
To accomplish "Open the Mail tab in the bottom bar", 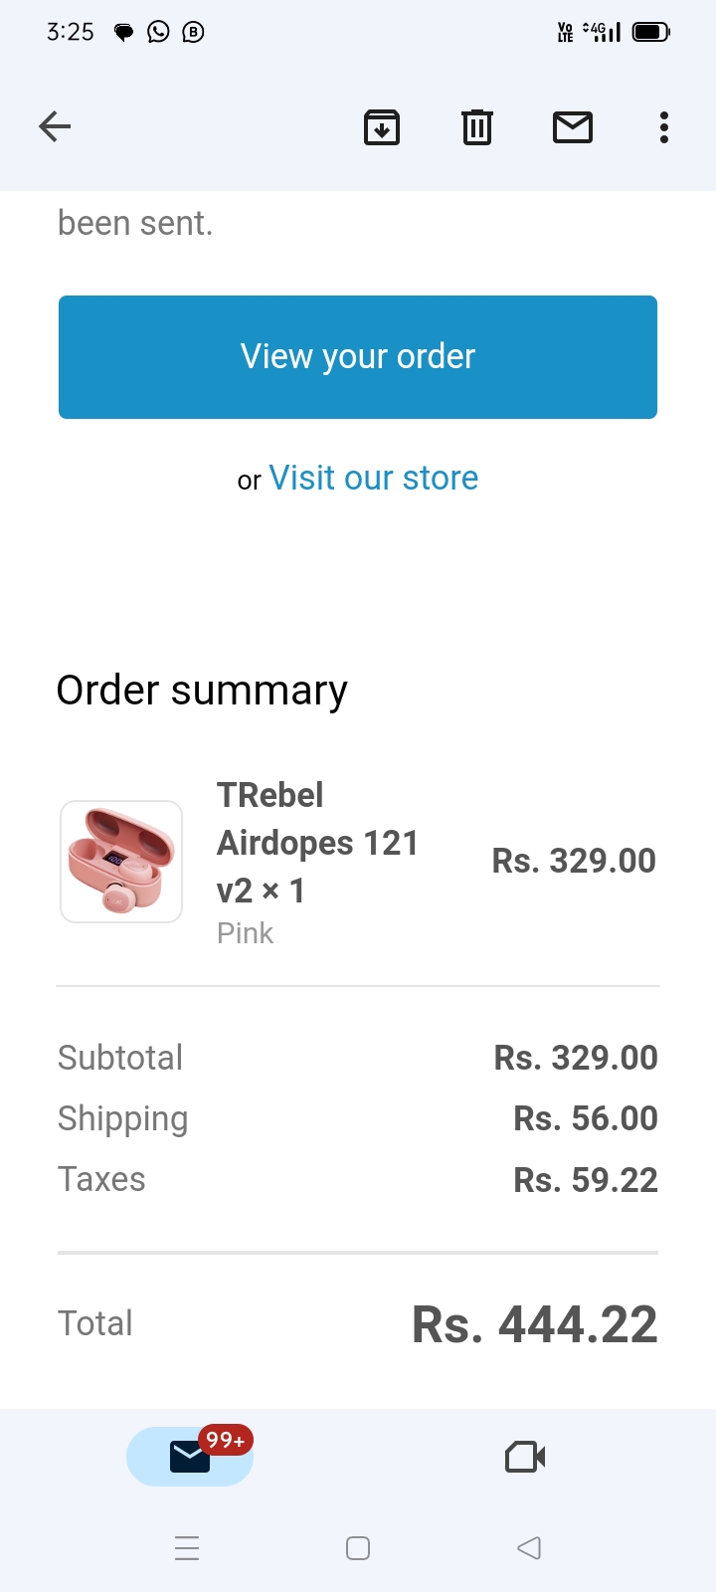I will [x=189, y=1457].
